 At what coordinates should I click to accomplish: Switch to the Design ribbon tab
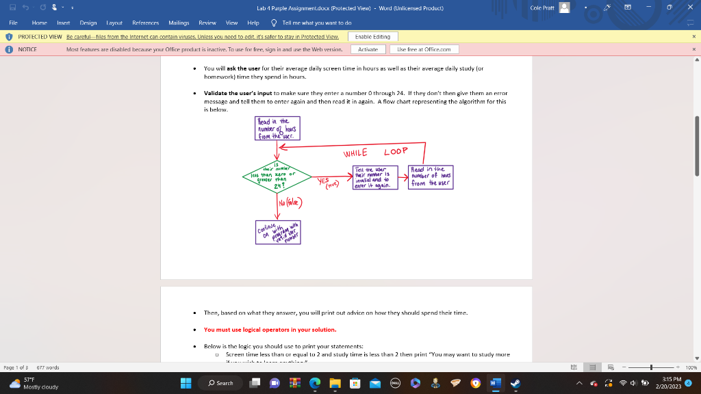pos(88,23)
